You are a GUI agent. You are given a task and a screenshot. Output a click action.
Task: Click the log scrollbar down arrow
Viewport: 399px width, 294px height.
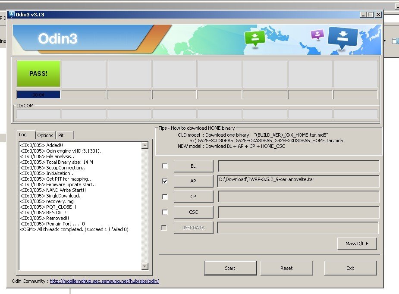(145, 266)
